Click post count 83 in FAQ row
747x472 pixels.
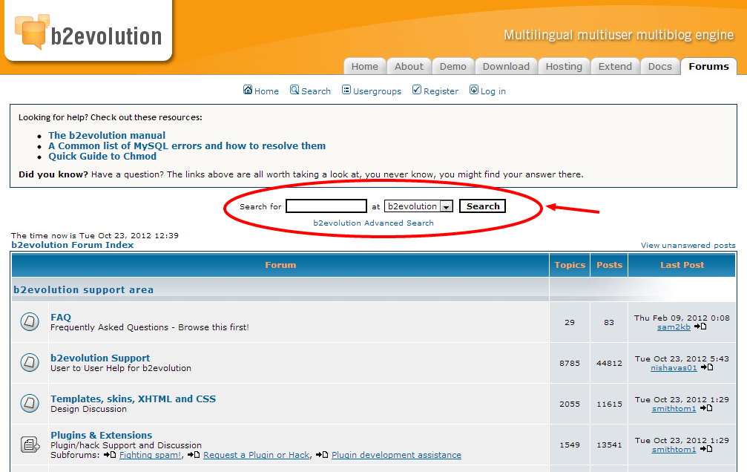609,322
